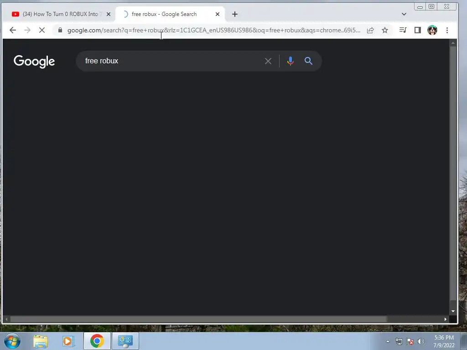Click the greyed forward navigation arrow
Screen dimensions: 467x350
(27, 30)
